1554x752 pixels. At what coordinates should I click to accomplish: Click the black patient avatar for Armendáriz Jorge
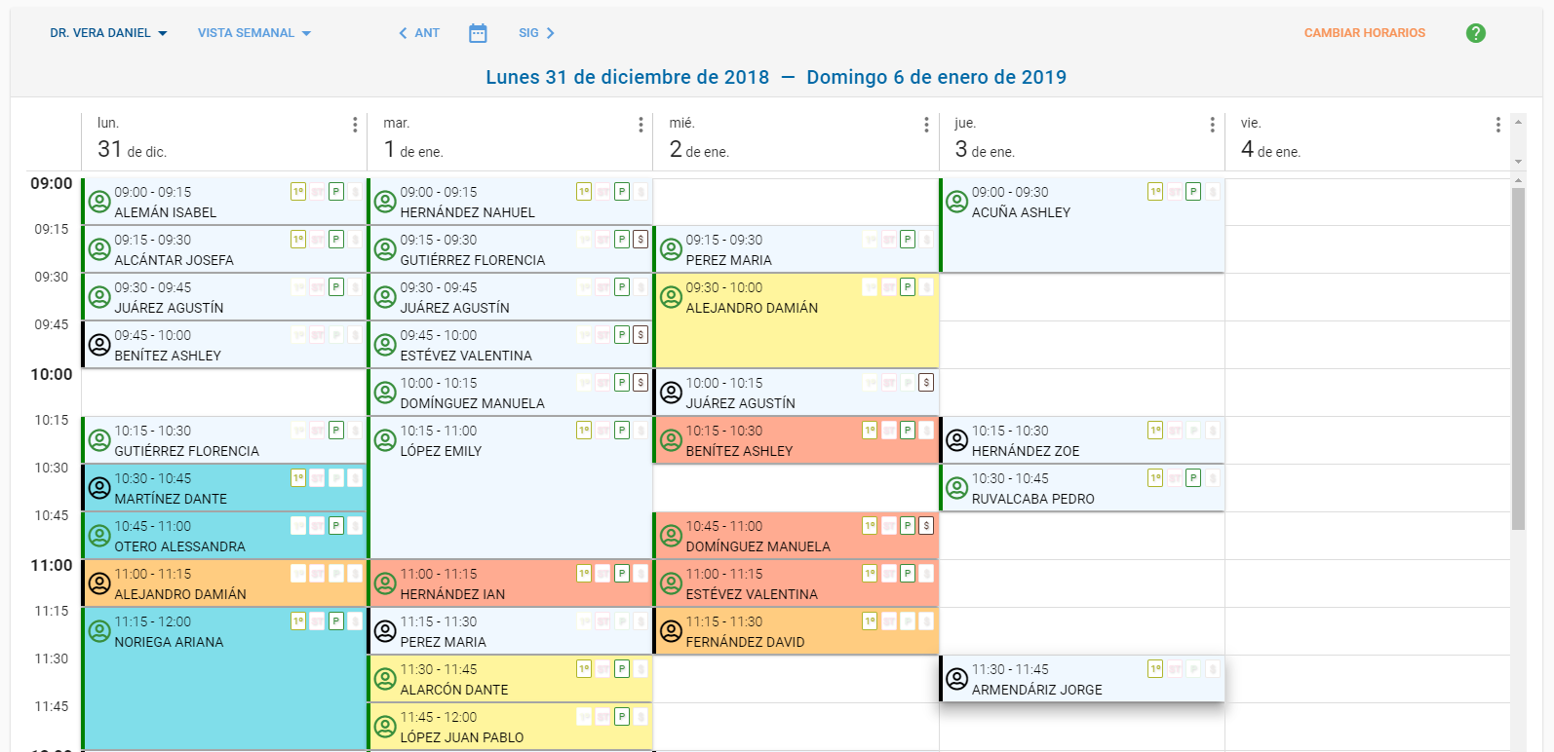956,679
